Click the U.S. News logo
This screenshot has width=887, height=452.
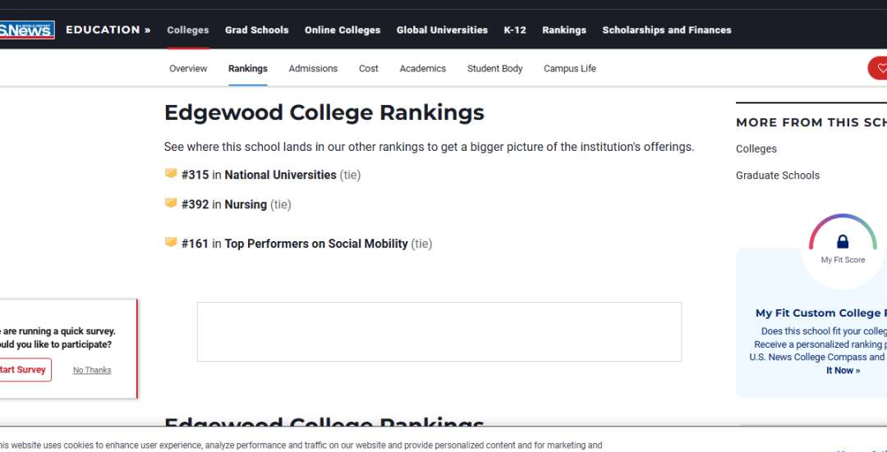click(27, 30)
